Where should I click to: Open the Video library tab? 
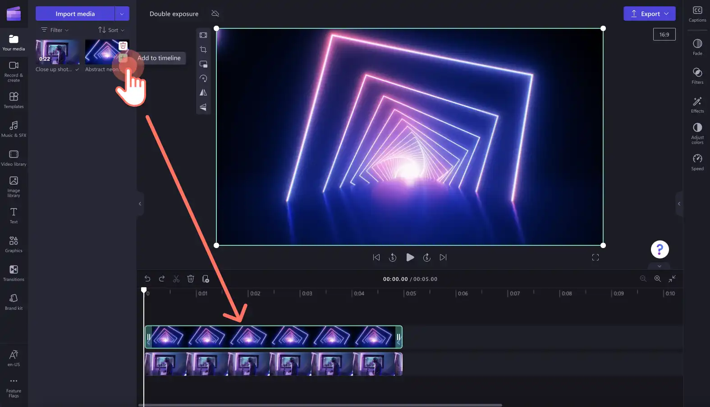click(14, 158)
